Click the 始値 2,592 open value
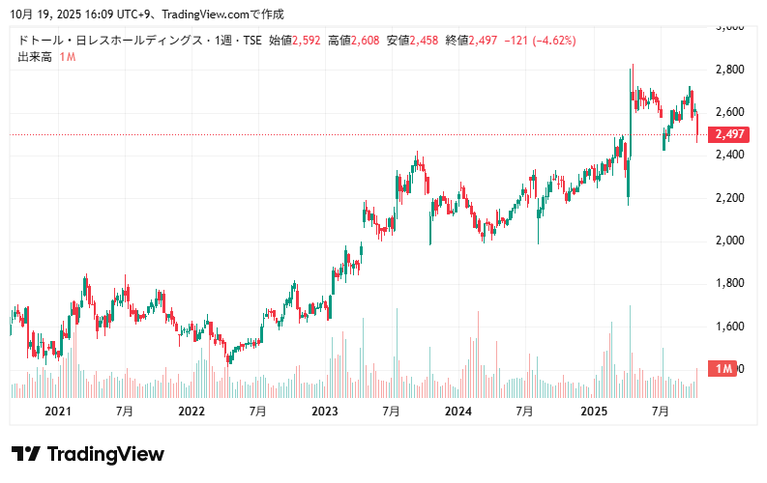Image resolution: width=767 pixels, height=483 pixels. click(x=295, y=41)
